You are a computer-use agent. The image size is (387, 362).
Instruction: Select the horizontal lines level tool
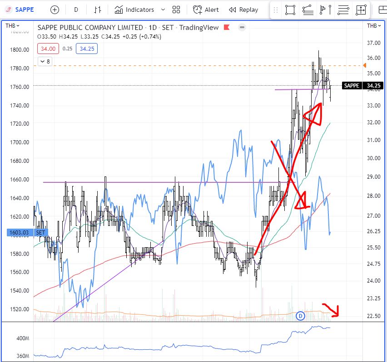click(343, 10)
